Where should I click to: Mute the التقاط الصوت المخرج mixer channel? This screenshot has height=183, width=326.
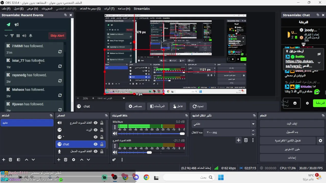click(115, 152)
